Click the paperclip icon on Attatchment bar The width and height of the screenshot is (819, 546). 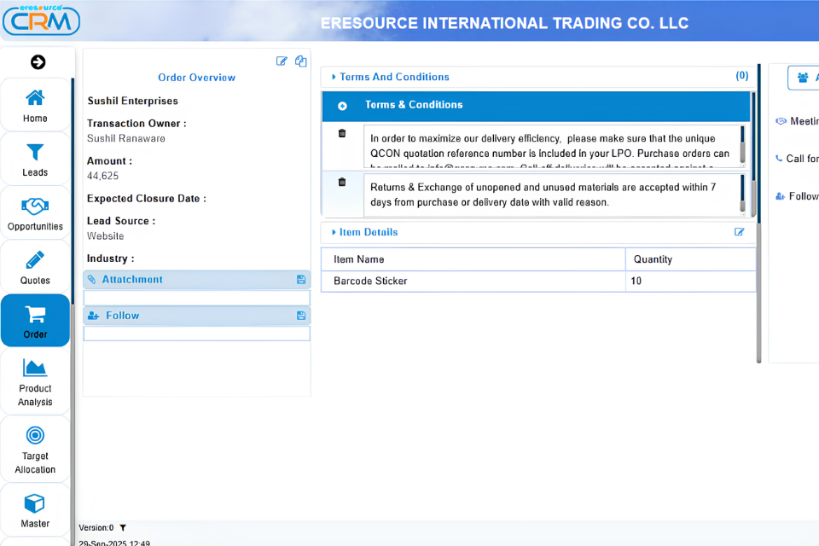tap(92, 280)
